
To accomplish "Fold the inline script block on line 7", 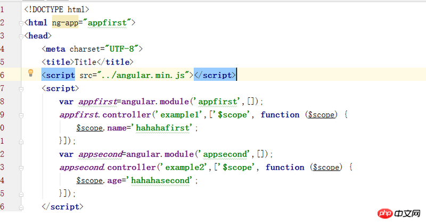I will click(21, 89).
